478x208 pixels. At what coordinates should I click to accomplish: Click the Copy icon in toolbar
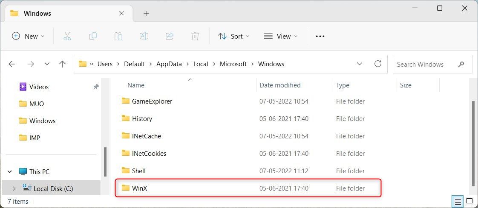(92, 36)
